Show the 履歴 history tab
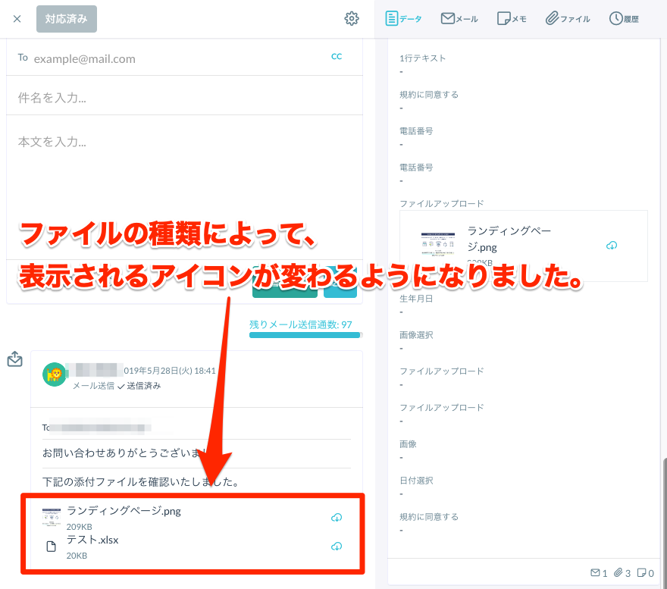The width and height of the screenshot is (667, 589). (x=624, y=19)
